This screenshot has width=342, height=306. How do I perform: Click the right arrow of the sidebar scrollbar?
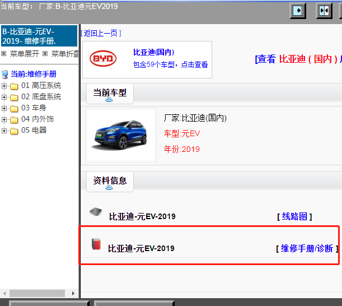pyautogui.click(x=73, y=293)
